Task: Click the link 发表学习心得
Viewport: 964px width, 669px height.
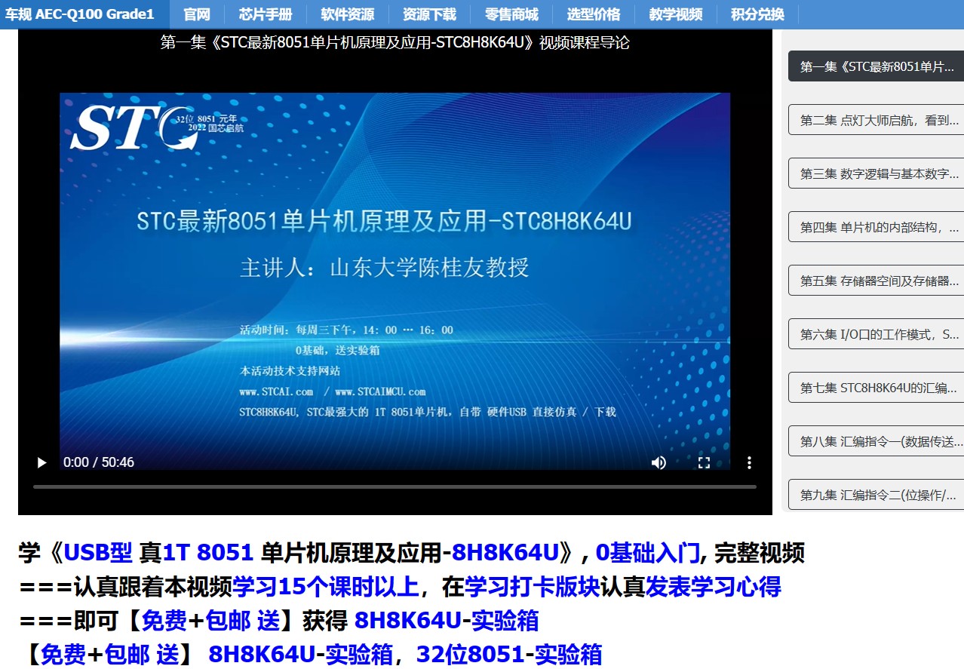Action: click(x=713, y=587)
